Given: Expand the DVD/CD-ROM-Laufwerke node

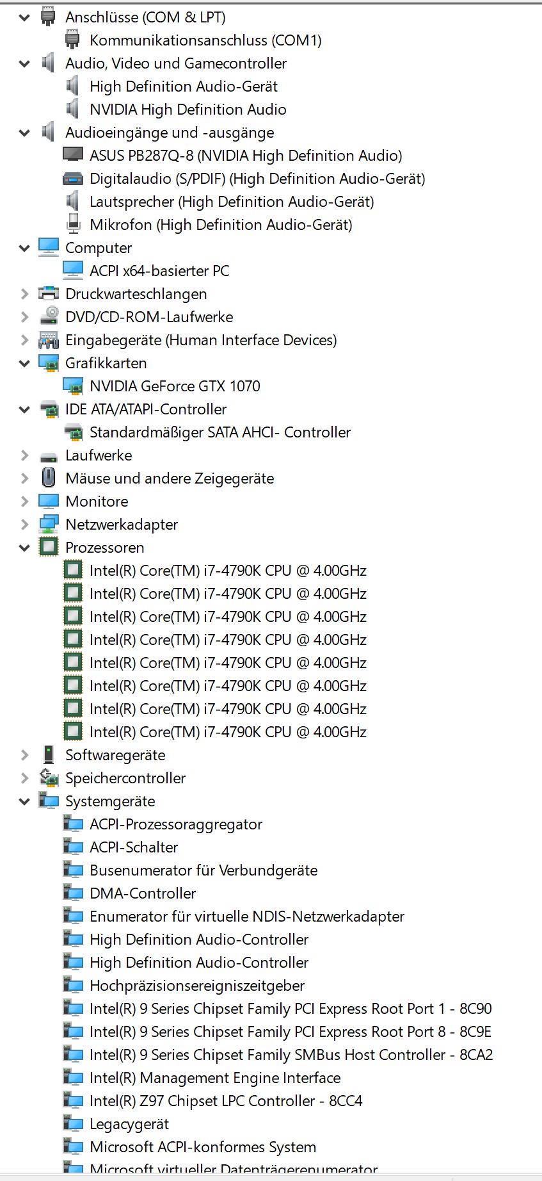Looking at the screenshot, I should coord(24,317).
